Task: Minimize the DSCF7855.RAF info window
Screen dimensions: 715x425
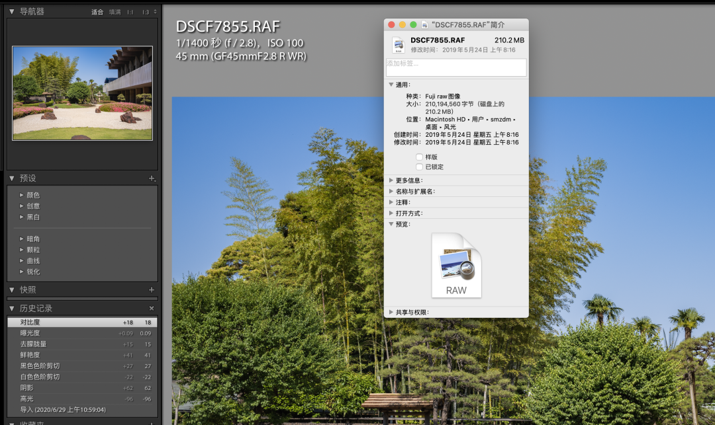Action: tap(403, 24)
